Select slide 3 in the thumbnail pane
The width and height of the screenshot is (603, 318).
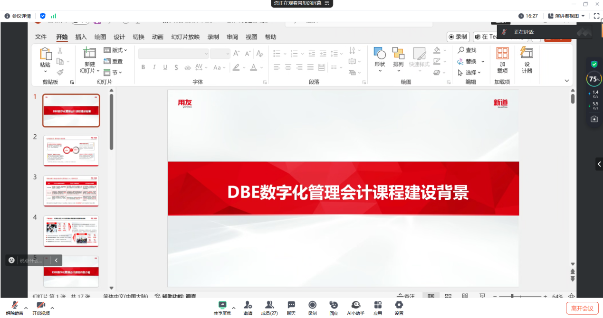click(x=71, y=191)
